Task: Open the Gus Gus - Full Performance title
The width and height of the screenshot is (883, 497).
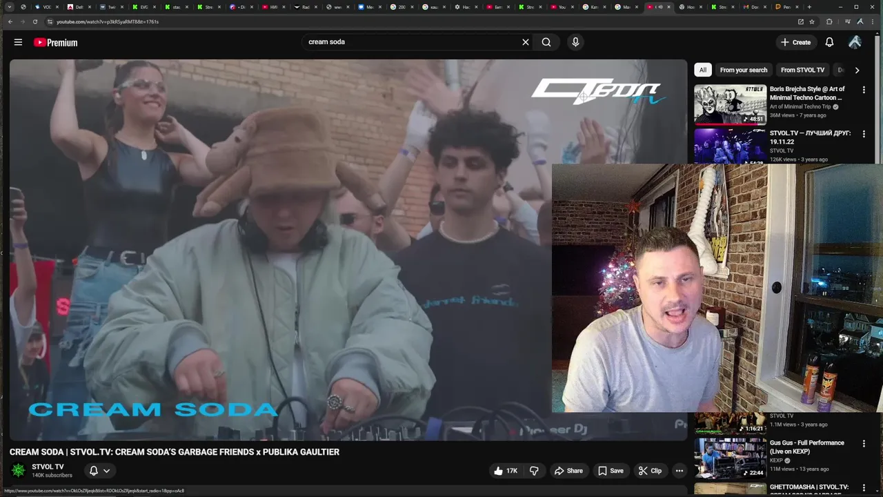Action: click(806, 447)
